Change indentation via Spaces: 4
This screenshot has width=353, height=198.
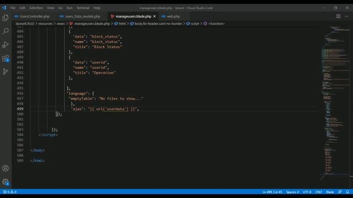pyautogui.click(x=292, y=192)
